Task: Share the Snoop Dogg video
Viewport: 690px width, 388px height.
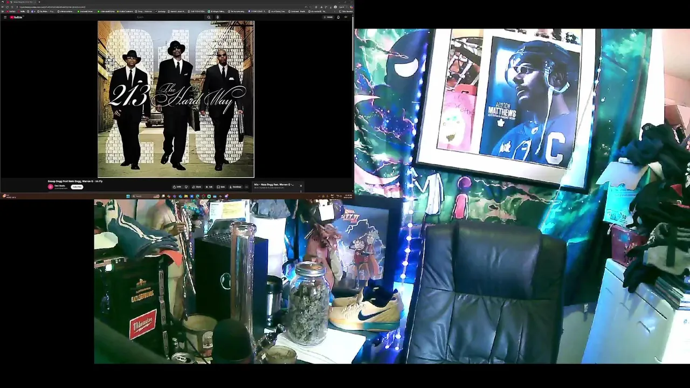Action: click(x=196, y=187)
